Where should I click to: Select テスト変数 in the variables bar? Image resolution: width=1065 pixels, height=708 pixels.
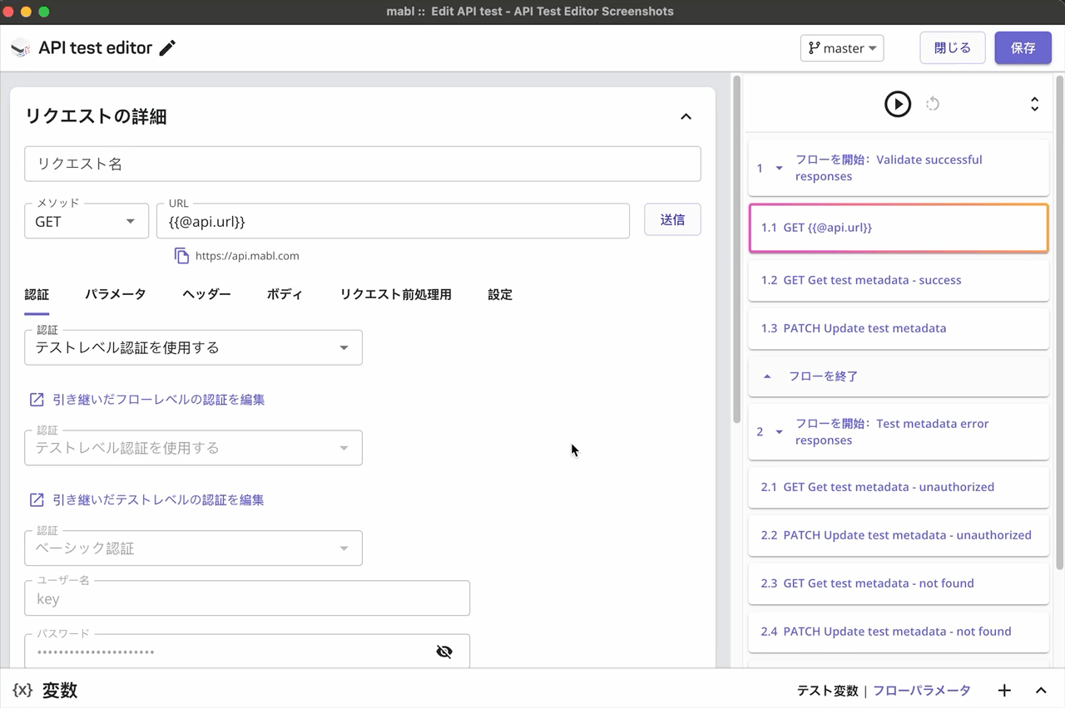click(x=827, y=691)
